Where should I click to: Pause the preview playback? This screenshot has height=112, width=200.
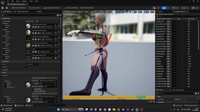(151, 101)
